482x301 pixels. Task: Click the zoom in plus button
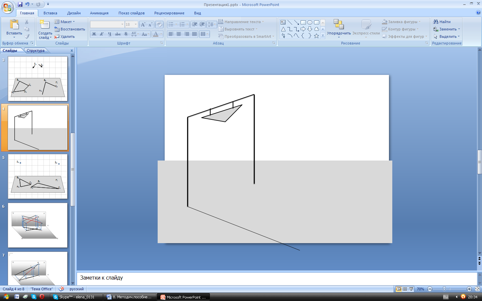click(x=469, y=289)
